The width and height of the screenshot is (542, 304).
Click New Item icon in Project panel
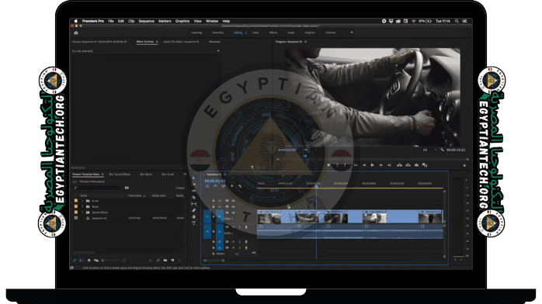(172, 260)
